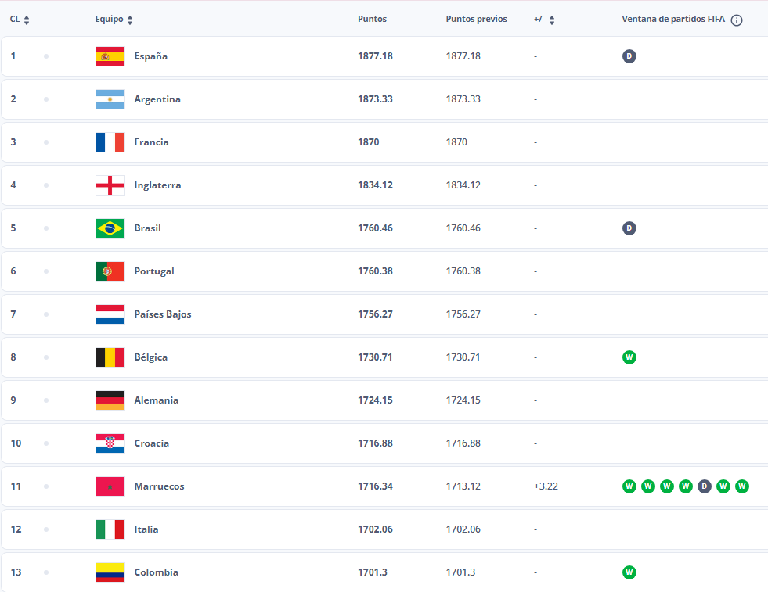Viewport: 768px width, 592px height.
Task: Click the win badge in Bélgica's row
Action: pos(629,357)
